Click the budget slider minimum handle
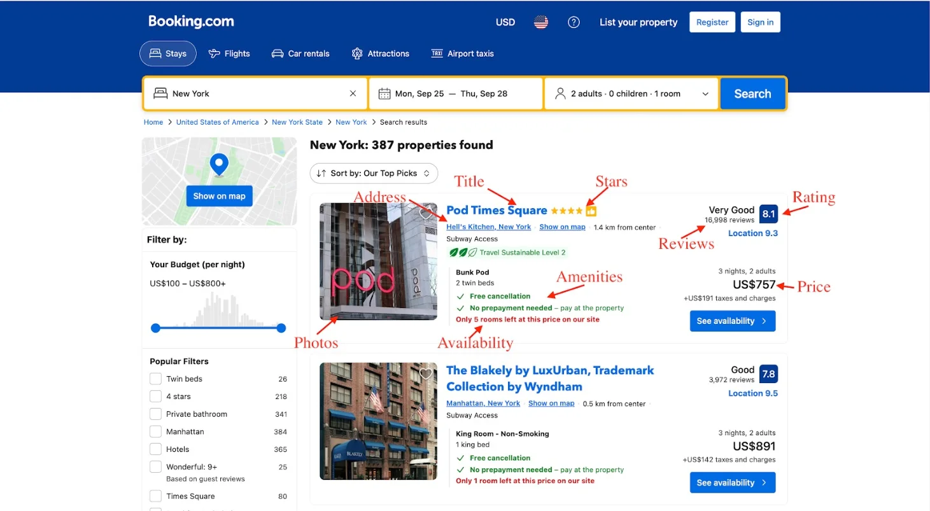 pyautogui.click(x=155, y=328)
